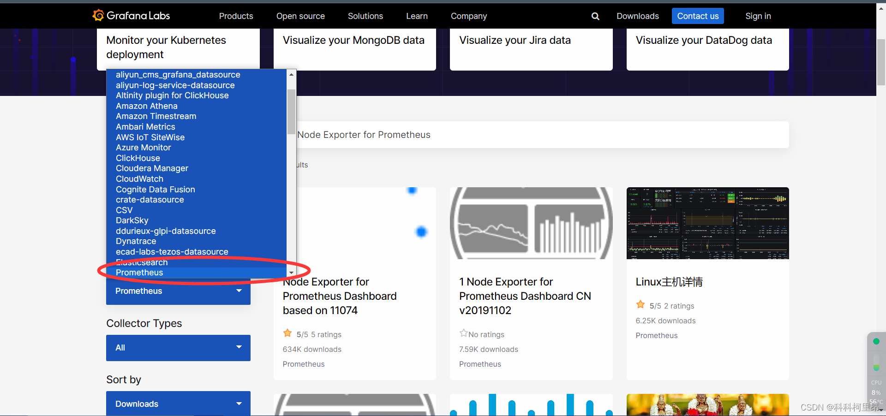Select ddurieux-glpi-datasource option
Viewport: 886px width, 416px height.
coord(197,231)
